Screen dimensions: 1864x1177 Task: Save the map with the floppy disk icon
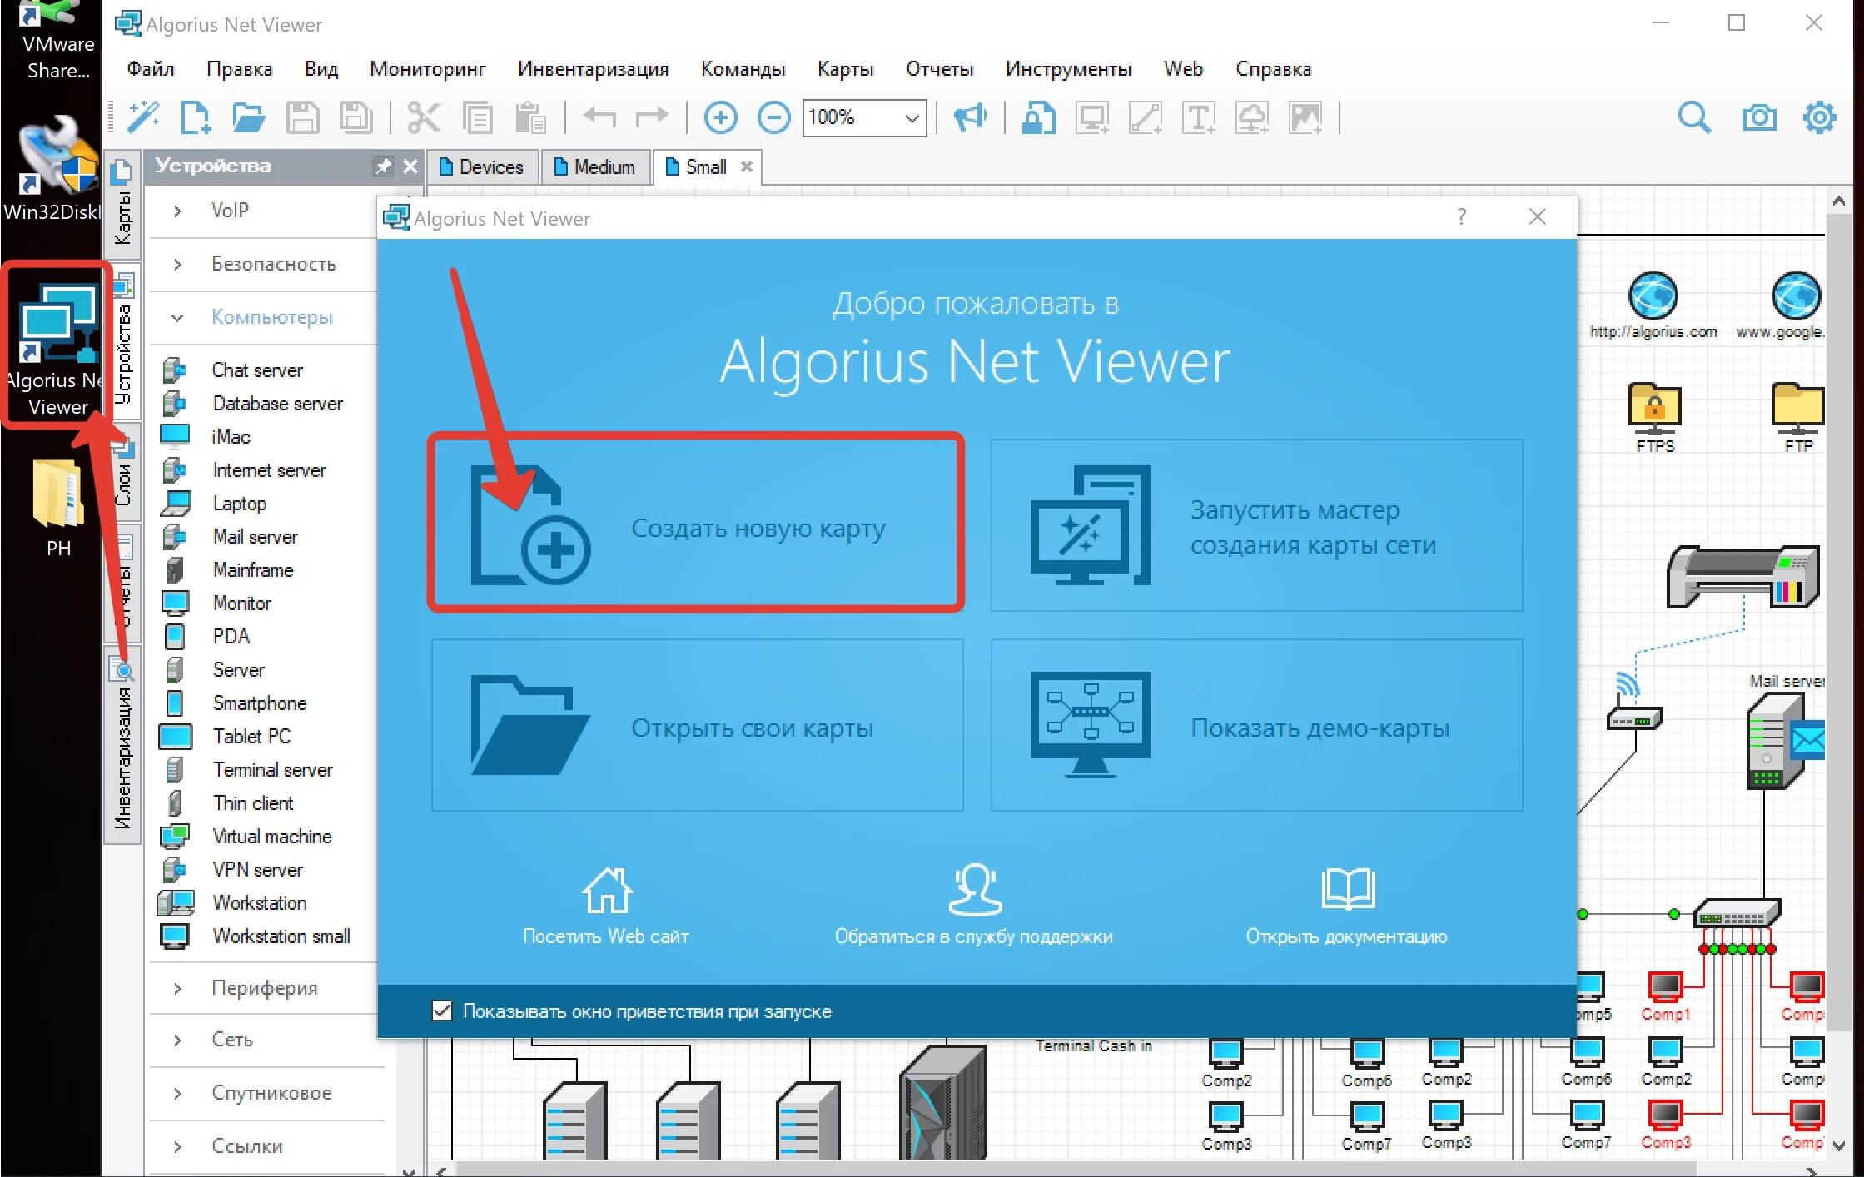302,117
